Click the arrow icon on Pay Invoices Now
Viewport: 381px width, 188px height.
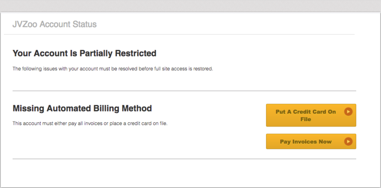[x=348, y=141]
